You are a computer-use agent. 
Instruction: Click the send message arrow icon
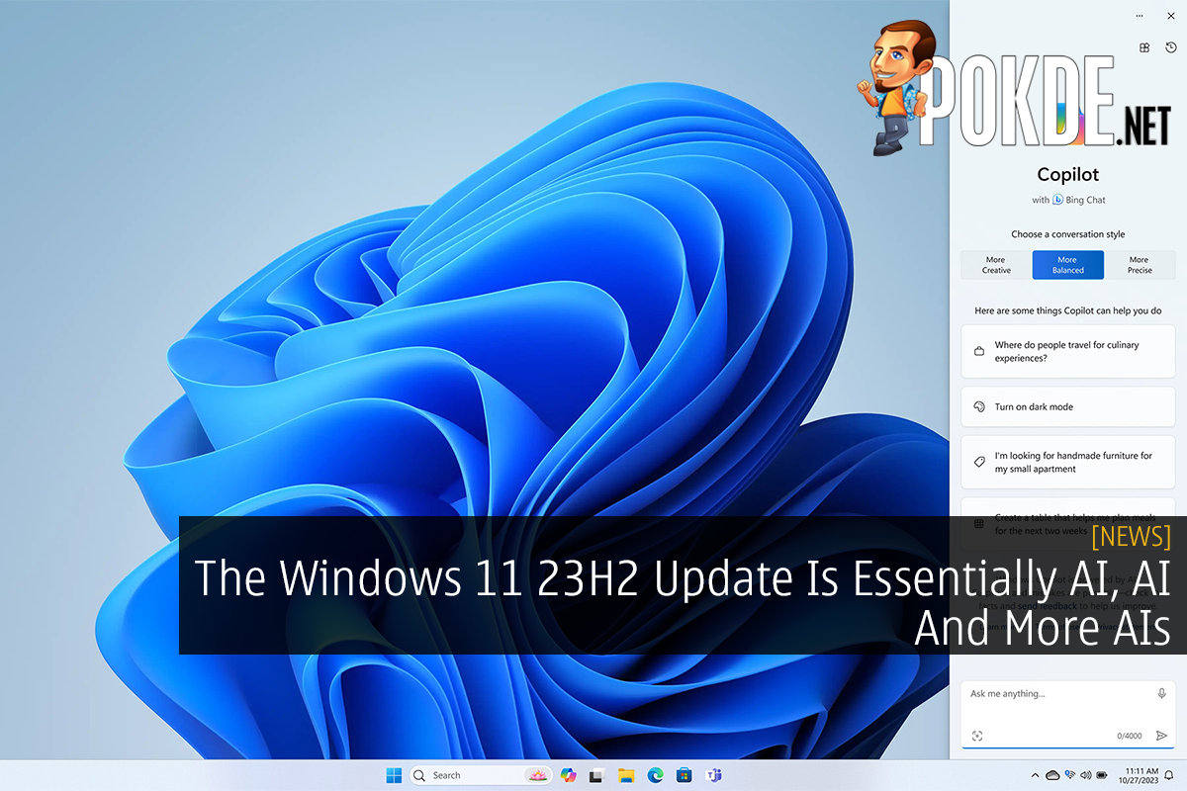click(x=1162, y=736)
